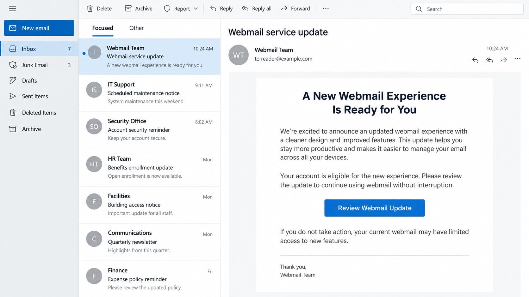Click the Drafts pencil icon

(13, 80)
